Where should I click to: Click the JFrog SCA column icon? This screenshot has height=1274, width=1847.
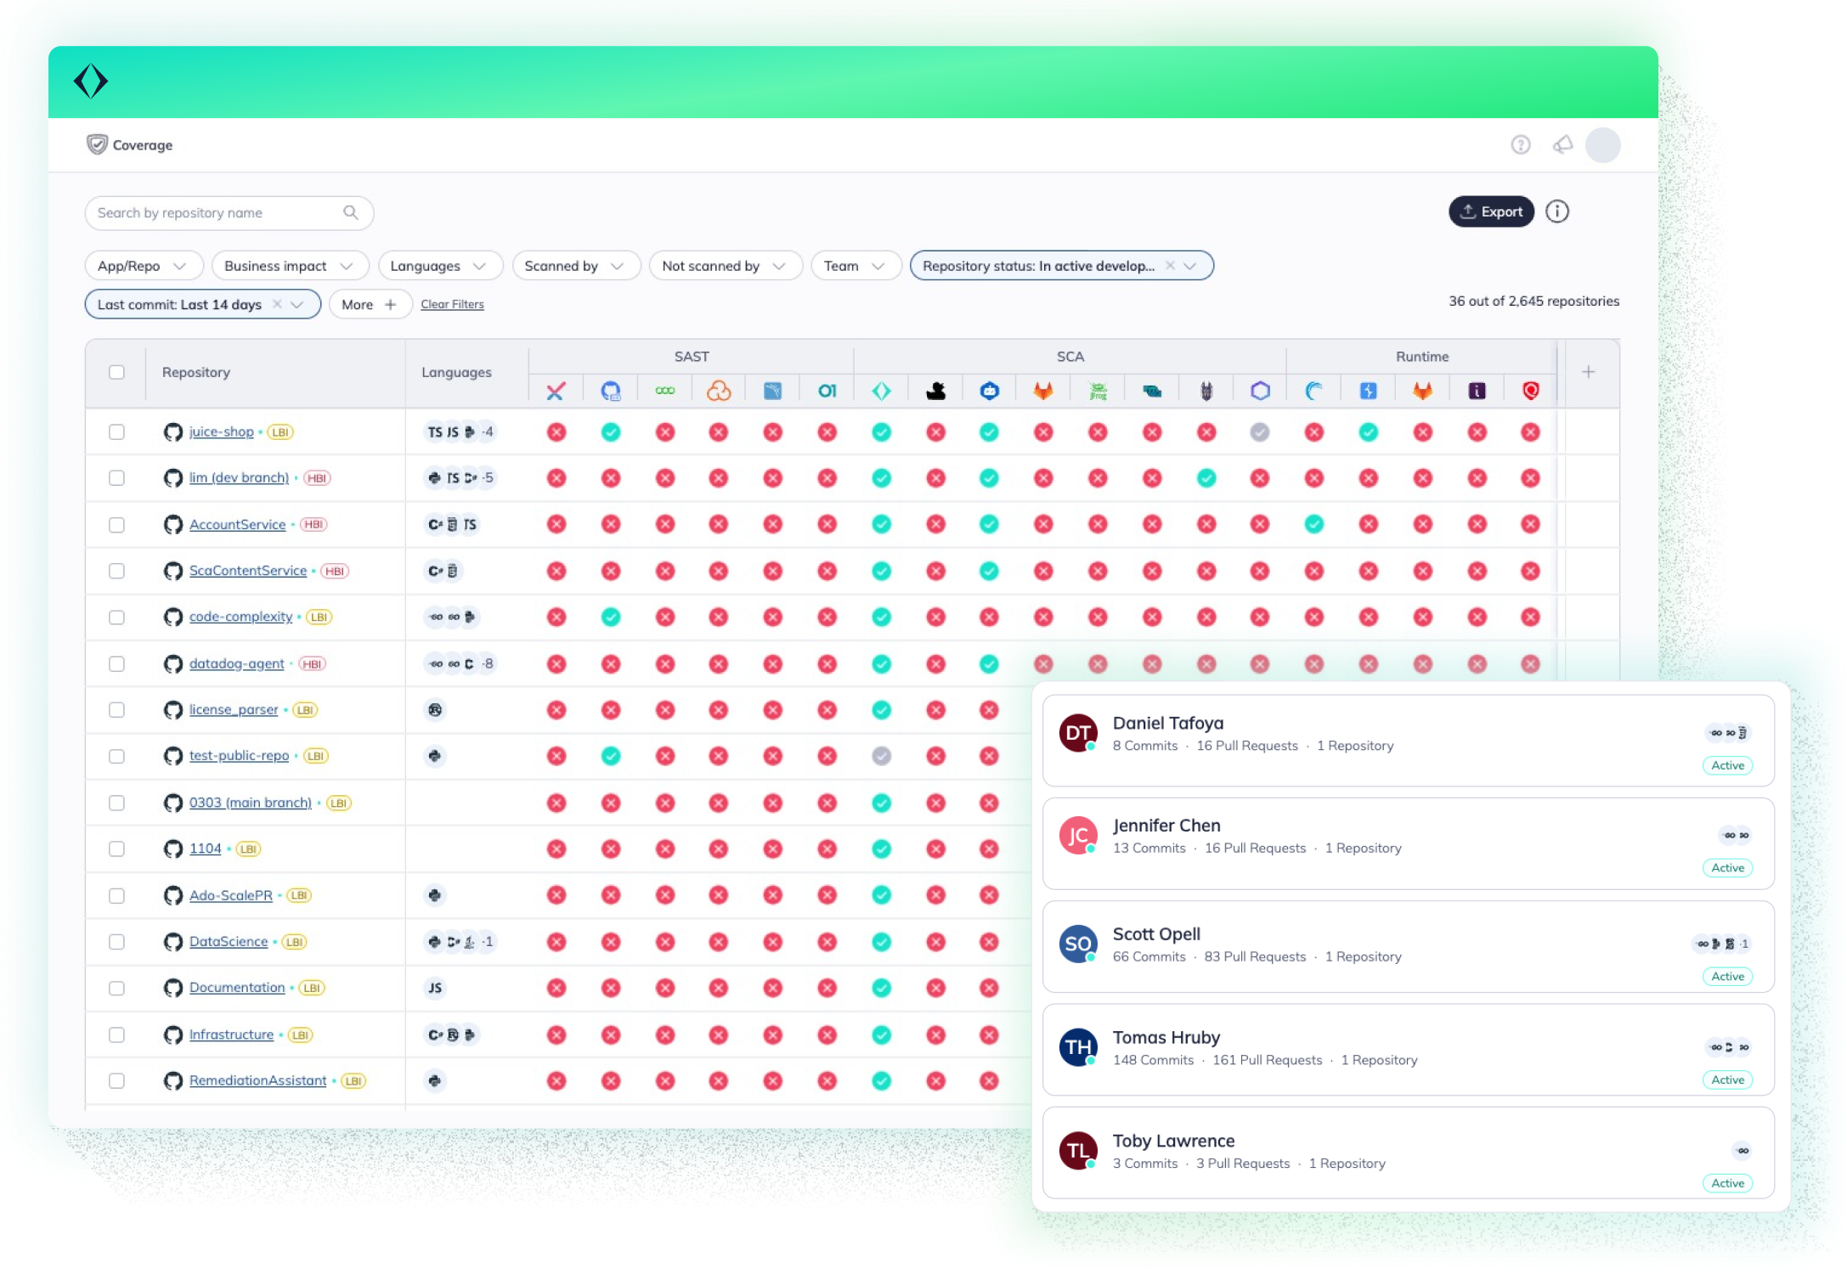(1098, 391)
